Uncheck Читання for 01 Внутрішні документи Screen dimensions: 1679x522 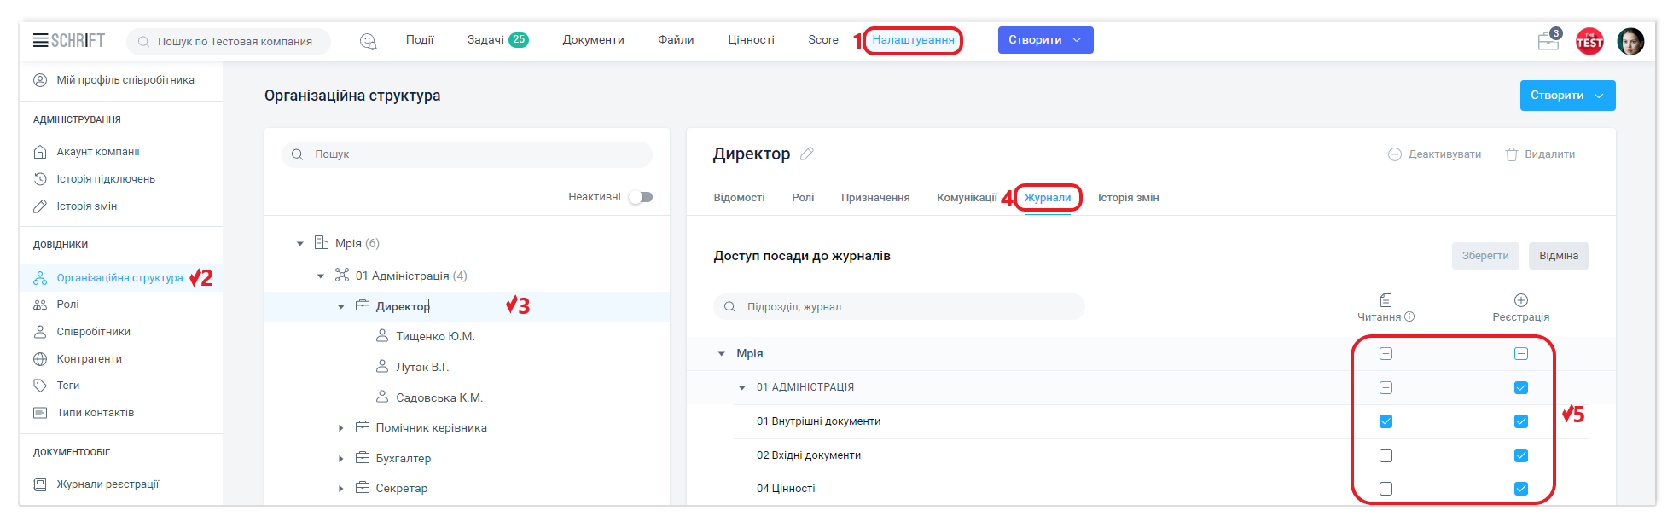pyautogui.click(x=1386, y=421)
